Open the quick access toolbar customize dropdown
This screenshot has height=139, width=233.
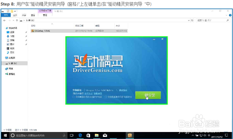pos(15,11)
